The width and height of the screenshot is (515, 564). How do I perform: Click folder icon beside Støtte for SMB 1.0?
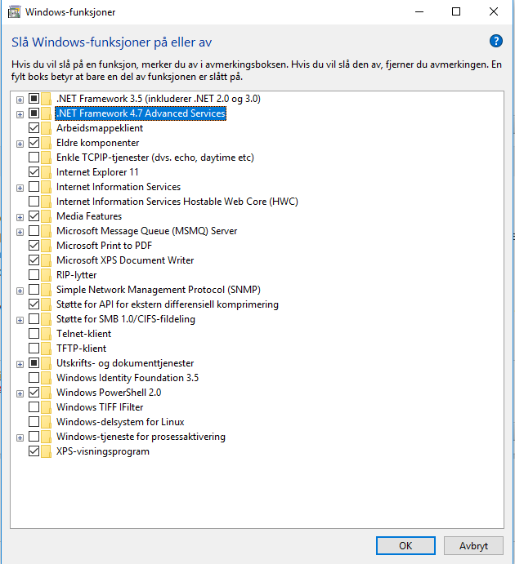pyautogui.click(x=46, y=319)
